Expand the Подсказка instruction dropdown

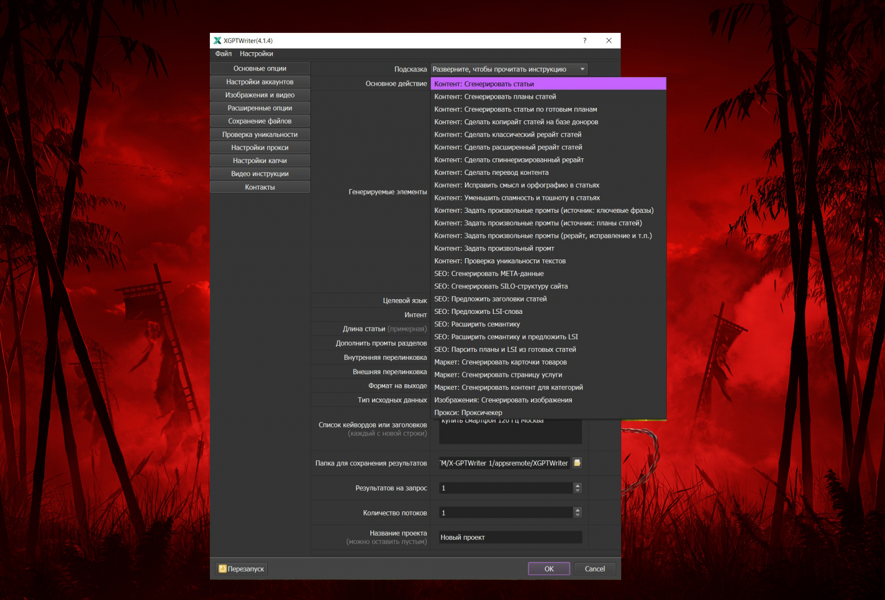coord(509,69)
